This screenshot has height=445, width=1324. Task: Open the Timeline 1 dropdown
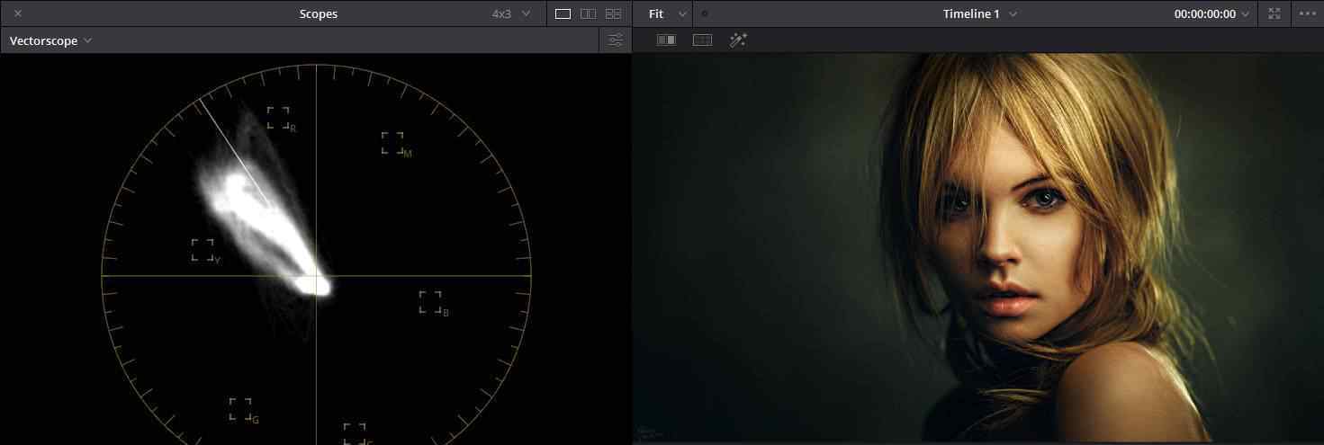(x=980, y=13)
